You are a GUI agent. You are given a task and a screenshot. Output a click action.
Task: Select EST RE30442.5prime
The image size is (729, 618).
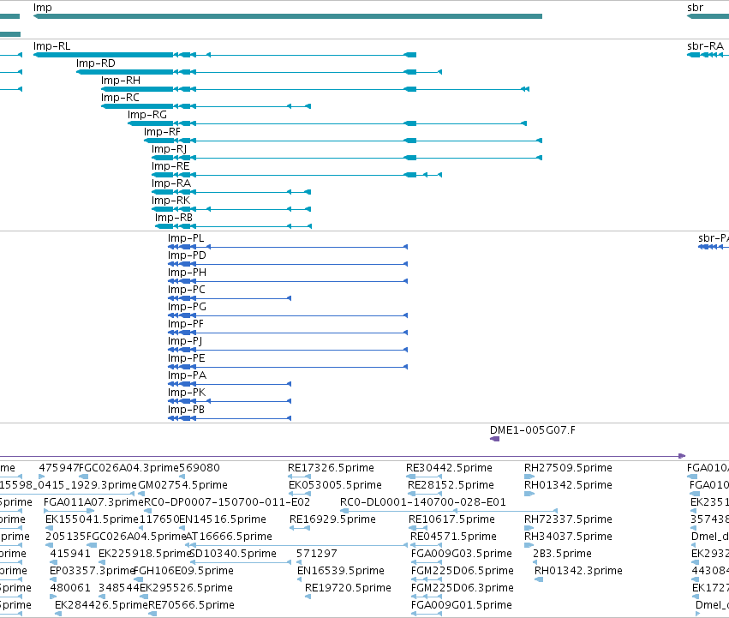point(449,468)
